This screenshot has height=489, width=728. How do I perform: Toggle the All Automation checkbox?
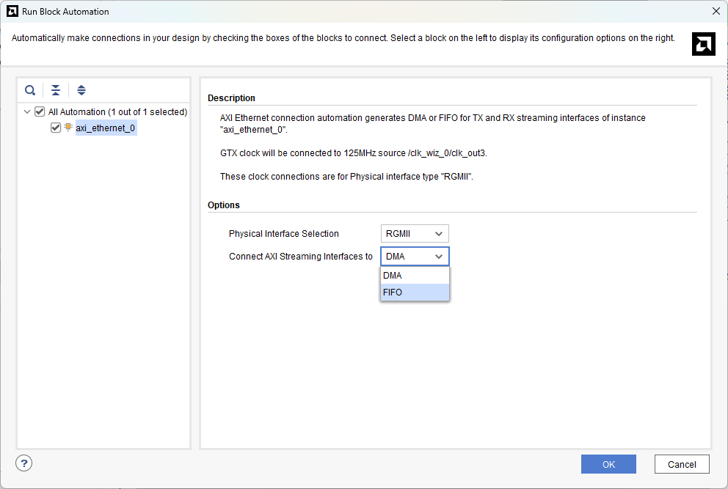point(40,112)
